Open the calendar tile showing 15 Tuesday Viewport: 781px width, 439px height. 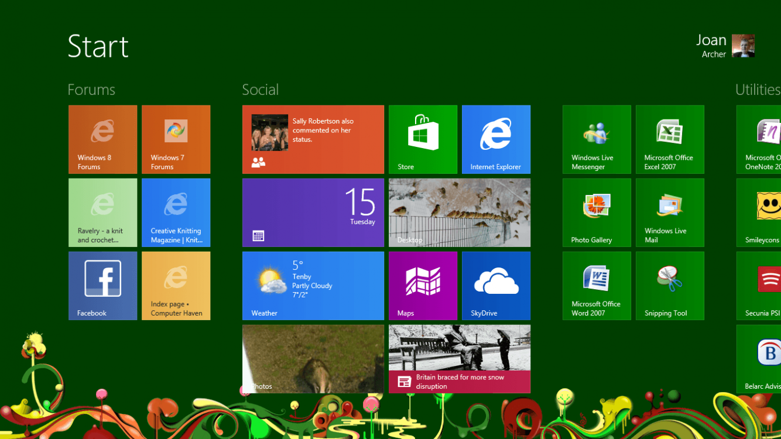click(x=313, y=212)
